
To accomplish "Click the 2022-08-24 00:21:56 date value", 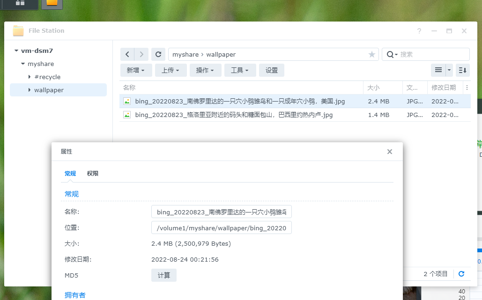I will (185, 259).
